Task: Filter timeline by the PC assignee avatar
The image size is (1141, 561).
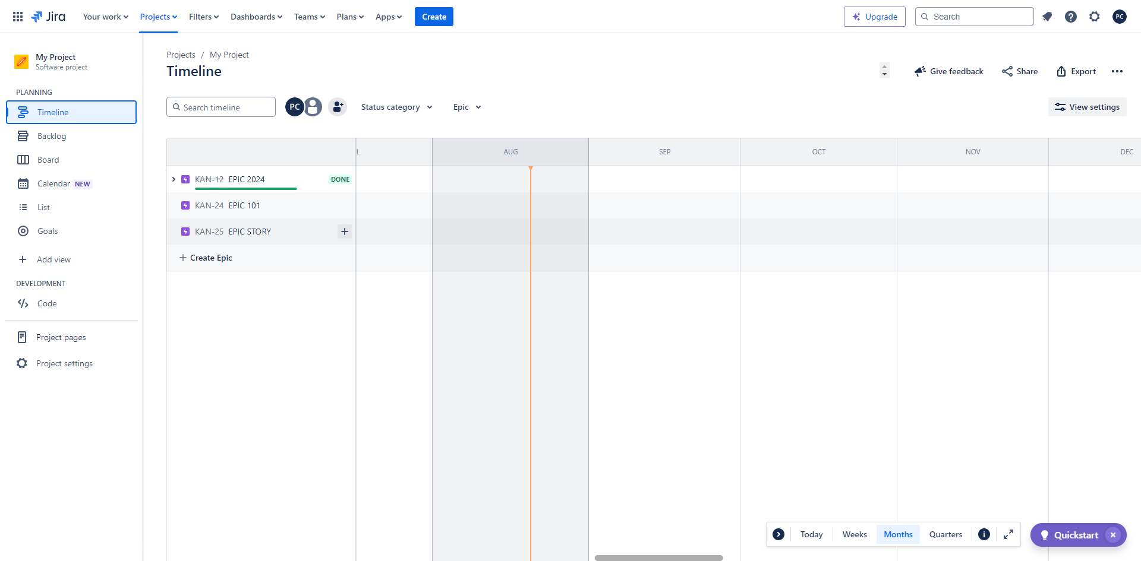Action: click(295, 107)
